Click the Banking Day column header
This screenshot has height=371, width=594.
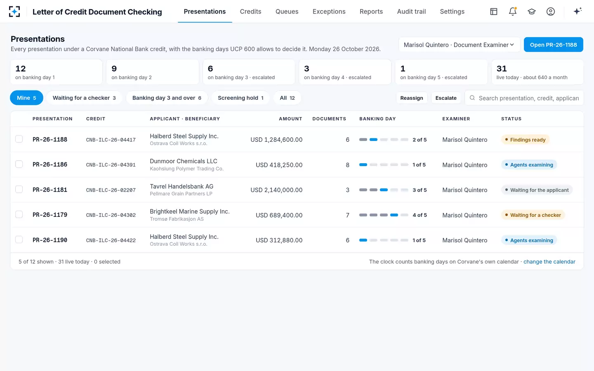coord(377,119)
